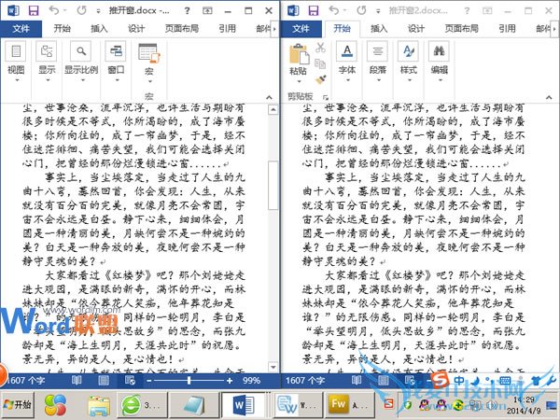Viewport: 560px width, 420px height.
Task: Expand the 宏 dropdown arrow
Action: pyautogui.click(x=149, y=81)
